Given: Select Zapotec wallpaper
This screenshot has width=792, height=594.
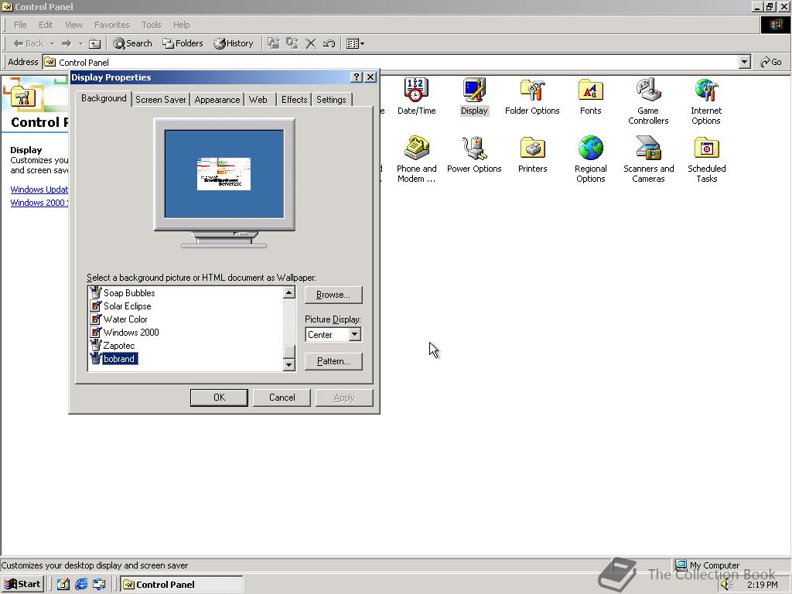Looking at the screenshot, I should coord(113,346).
